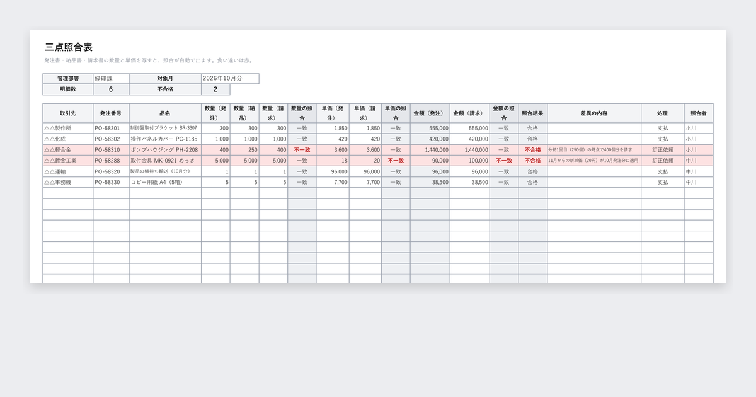Click the 11月からの新単価 discrepancy note
This screenshot has width=756, height=397.
point(594,161)
